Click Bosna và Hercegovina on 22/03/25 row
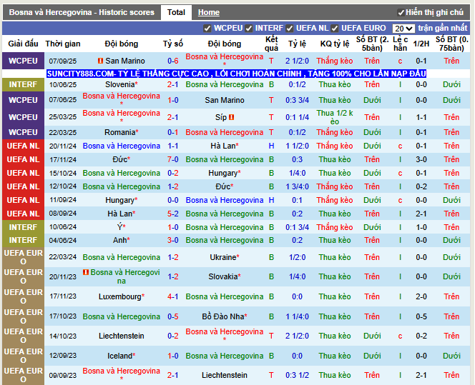The height and width of the screenshot is (385, 475). point(224,132)
